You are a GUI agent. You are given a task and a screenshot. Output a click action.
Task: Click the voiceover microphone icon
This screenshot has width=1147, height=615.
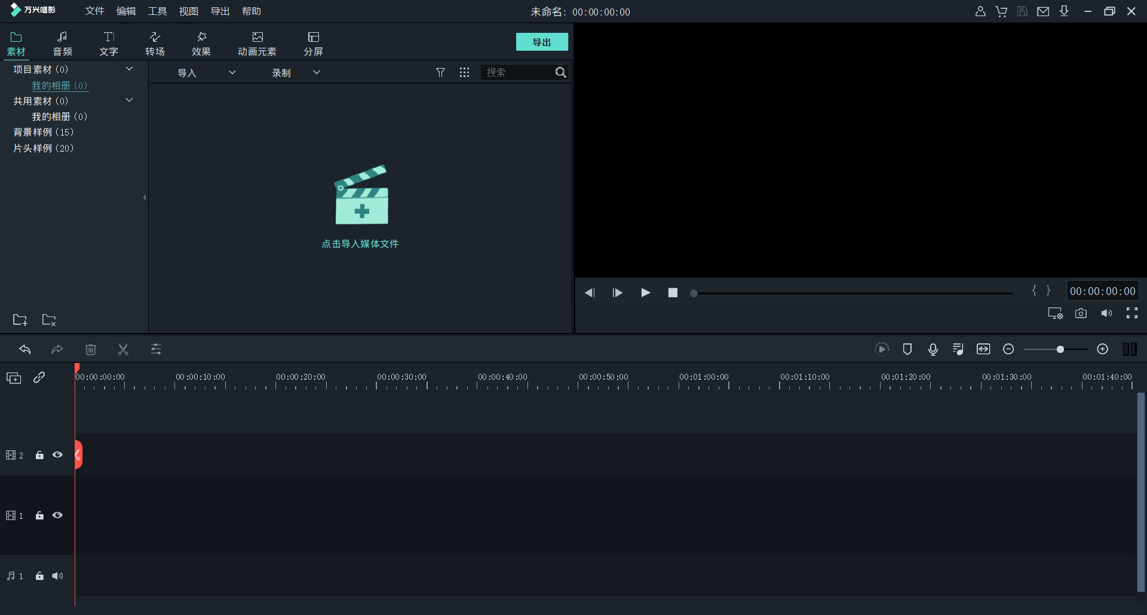click(x=933, y=349)
